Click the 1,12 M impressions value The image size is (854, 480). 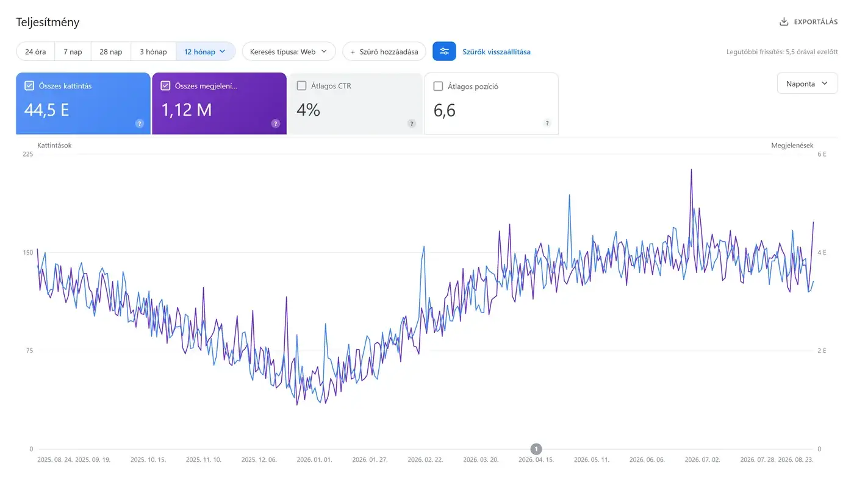(187, 110)
